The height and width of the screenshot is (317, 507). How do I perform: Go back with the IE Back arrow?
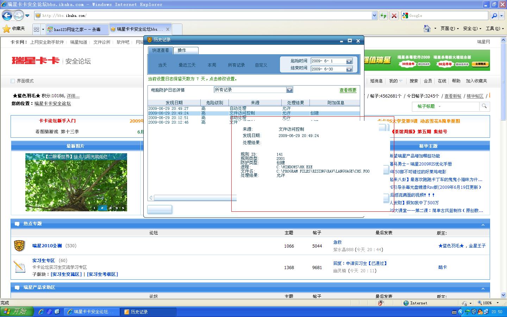(x=7, y=15)
